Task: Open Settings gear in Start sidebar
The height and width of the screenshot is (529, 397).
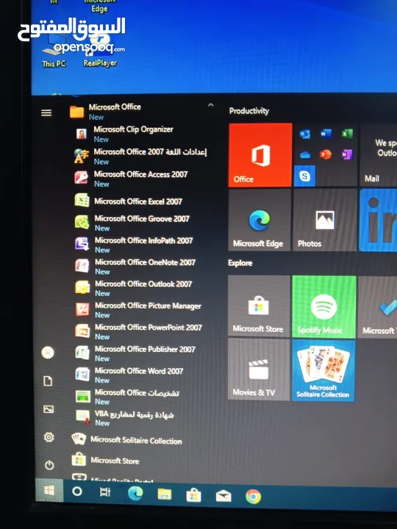Action: 49,437
